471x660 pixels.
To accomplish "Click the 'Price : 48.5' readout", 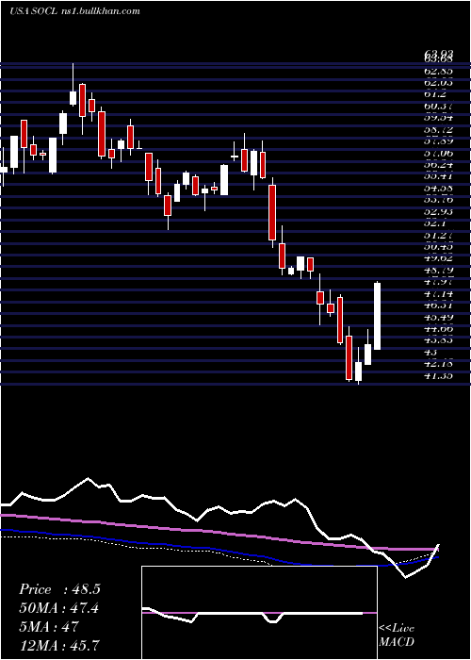I will point(59,589).
